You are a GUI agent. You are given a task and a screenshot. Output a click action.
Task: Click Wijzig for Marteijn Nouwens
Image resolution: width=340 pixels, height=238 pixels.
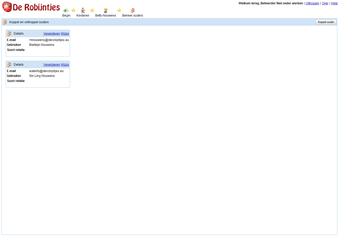(x=65, y=34)
